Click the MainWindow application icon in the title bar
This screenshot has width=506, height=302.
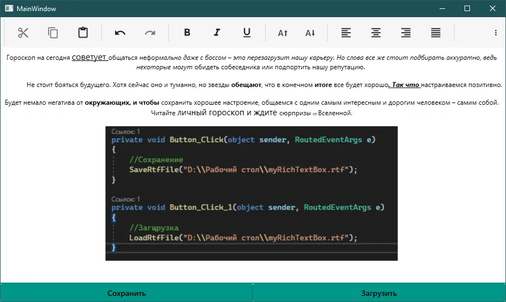pos(9,8)
